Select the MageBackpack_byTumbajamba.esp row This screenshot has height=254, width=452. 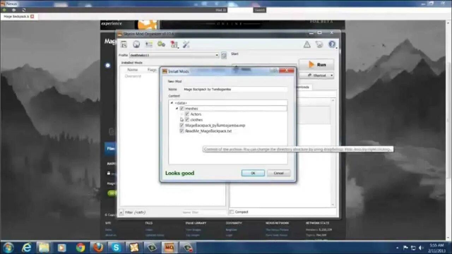[x=215, y=125]
